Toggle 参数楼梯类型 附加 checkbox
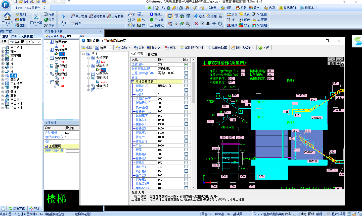 (186, 68)
